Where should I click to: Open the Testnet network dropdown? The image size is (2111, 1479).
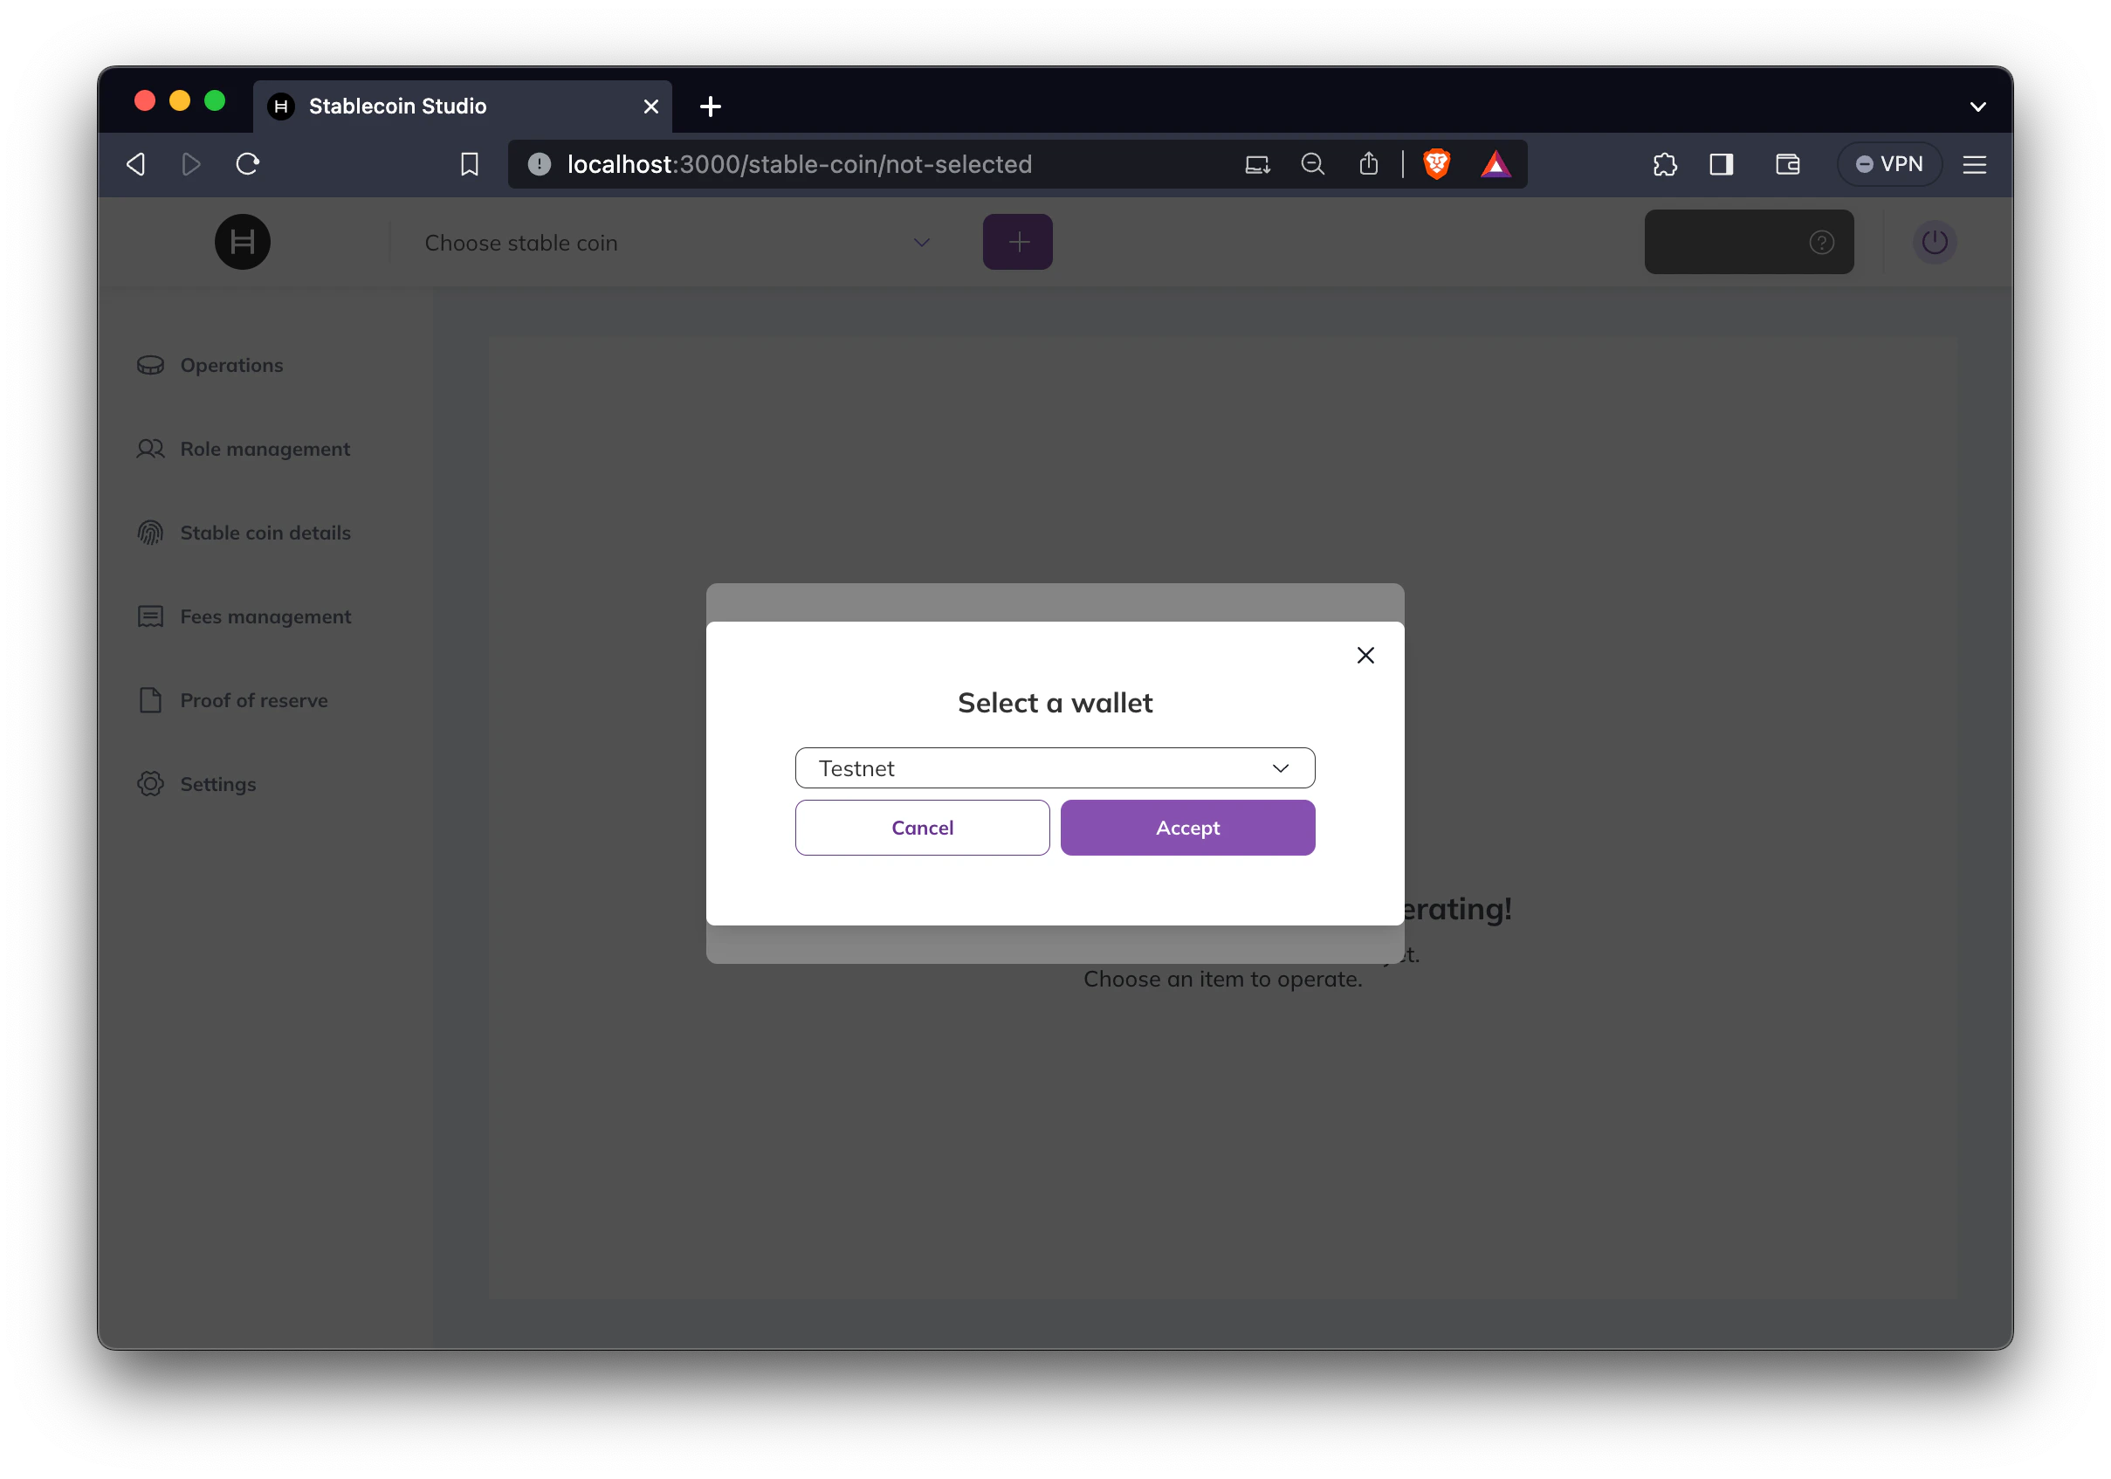[x=1055, y=768]
